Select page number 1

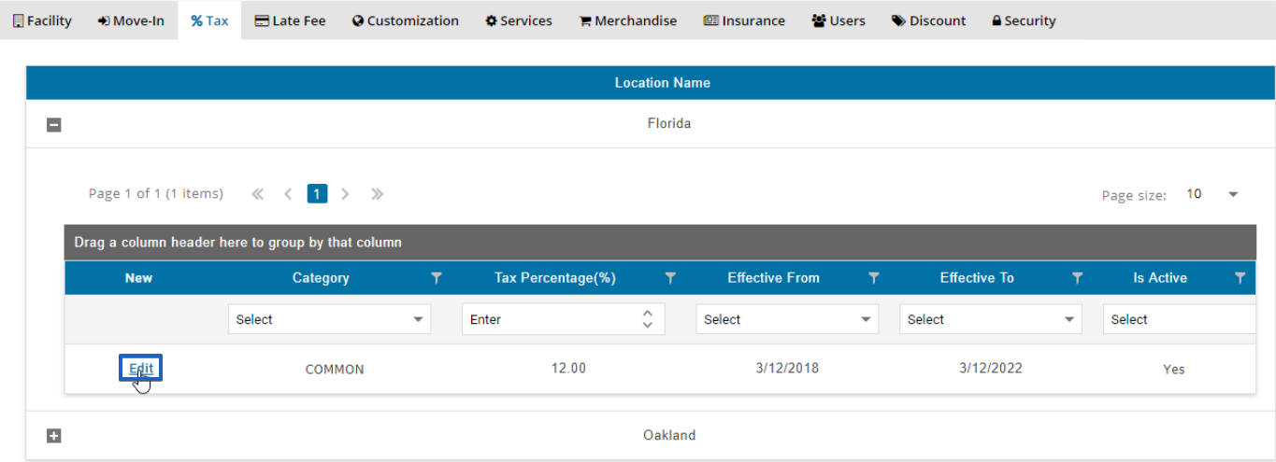[x=318, y=194]
